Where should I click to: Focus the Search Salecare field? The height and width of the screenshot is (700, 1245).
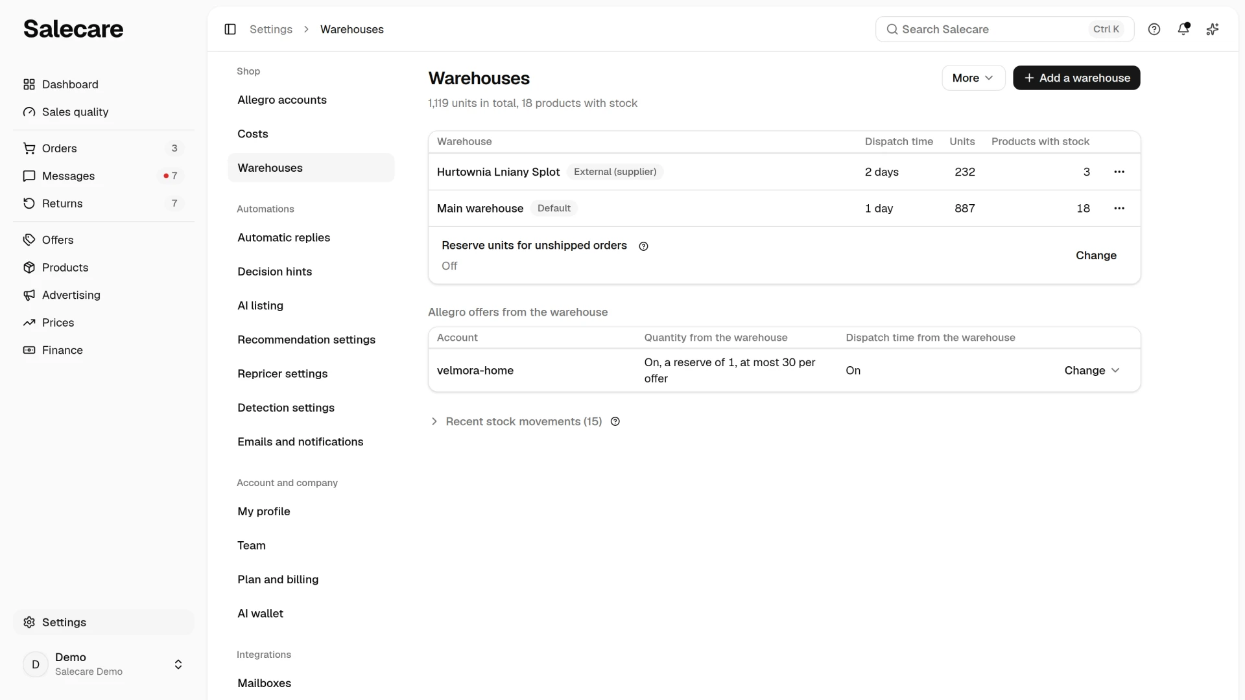1004,29
